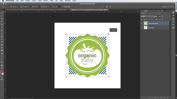Reset to default foreground and background colors
The height and width of the screenshot is (99, 177).
click(x=1, y=70)
